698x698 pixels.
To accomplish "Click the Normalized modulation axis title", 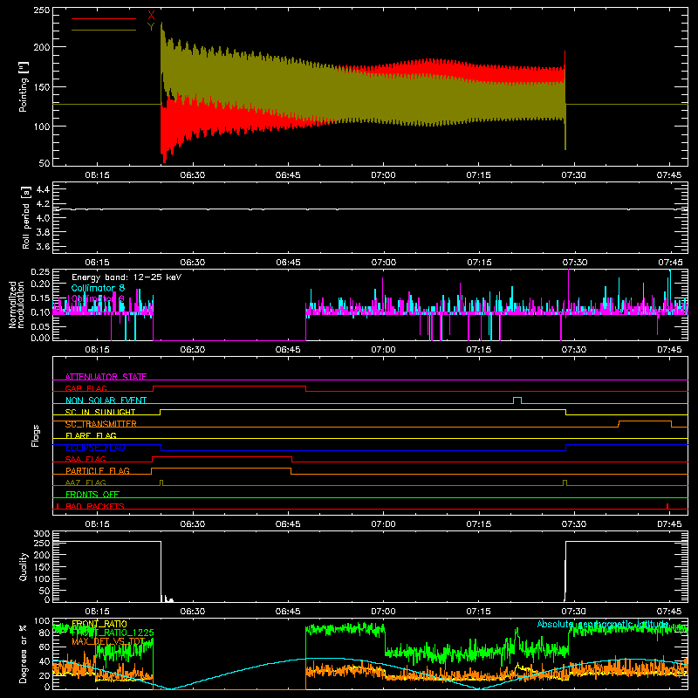I will pos(17,305).
